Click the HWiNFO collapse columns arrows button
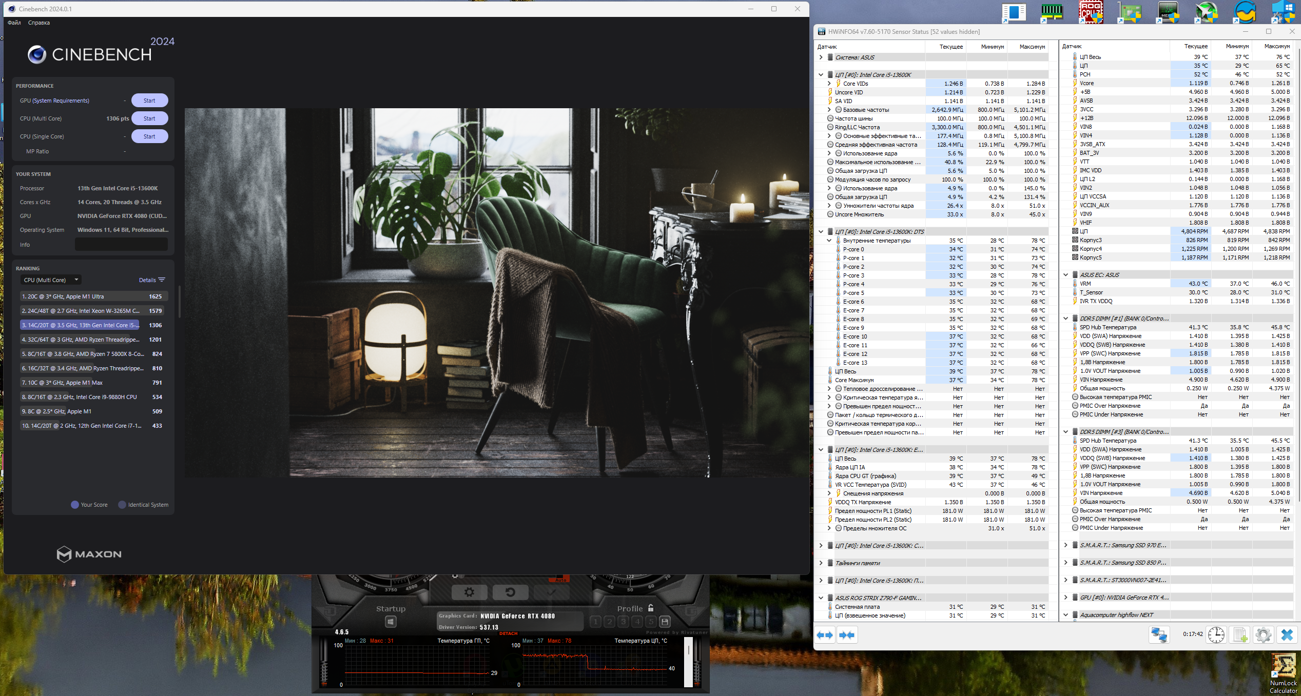The height and width of the screenshot is (696, 1301). pos(847,635)
